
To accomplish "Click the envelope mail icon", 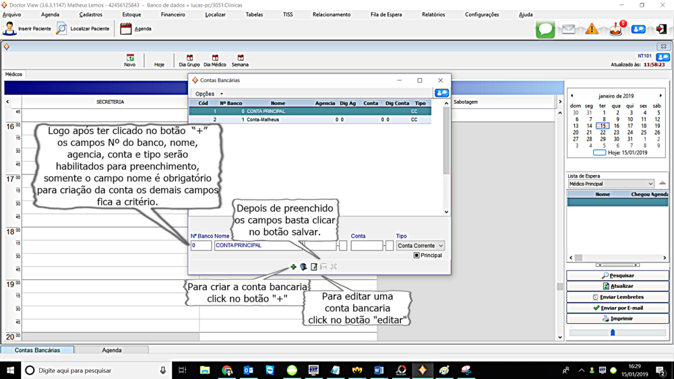I will (569, 29).
